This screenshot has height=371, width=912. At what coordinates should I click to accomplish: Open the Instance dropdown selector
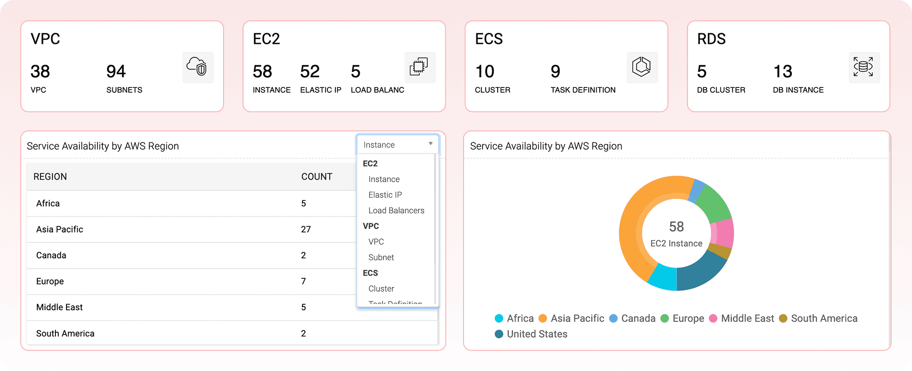point(397,145)
